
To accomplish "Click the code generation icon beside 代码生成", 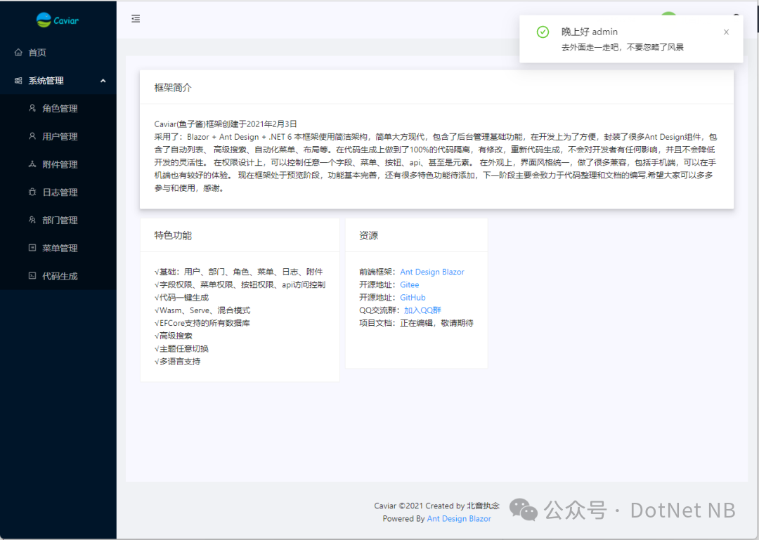I will click(x=33, y=275).
